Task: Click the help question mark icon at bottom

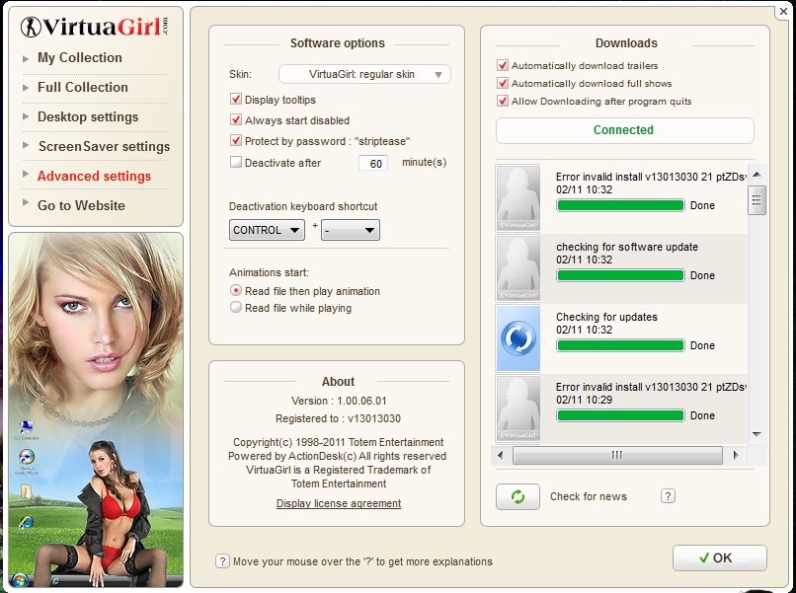Action: pos(222,561)
